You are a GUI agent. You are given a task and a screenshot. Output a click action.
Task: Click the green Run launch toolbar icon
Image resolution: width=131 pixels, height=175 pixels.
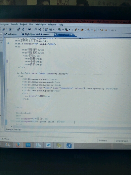(x=60, y=30)
